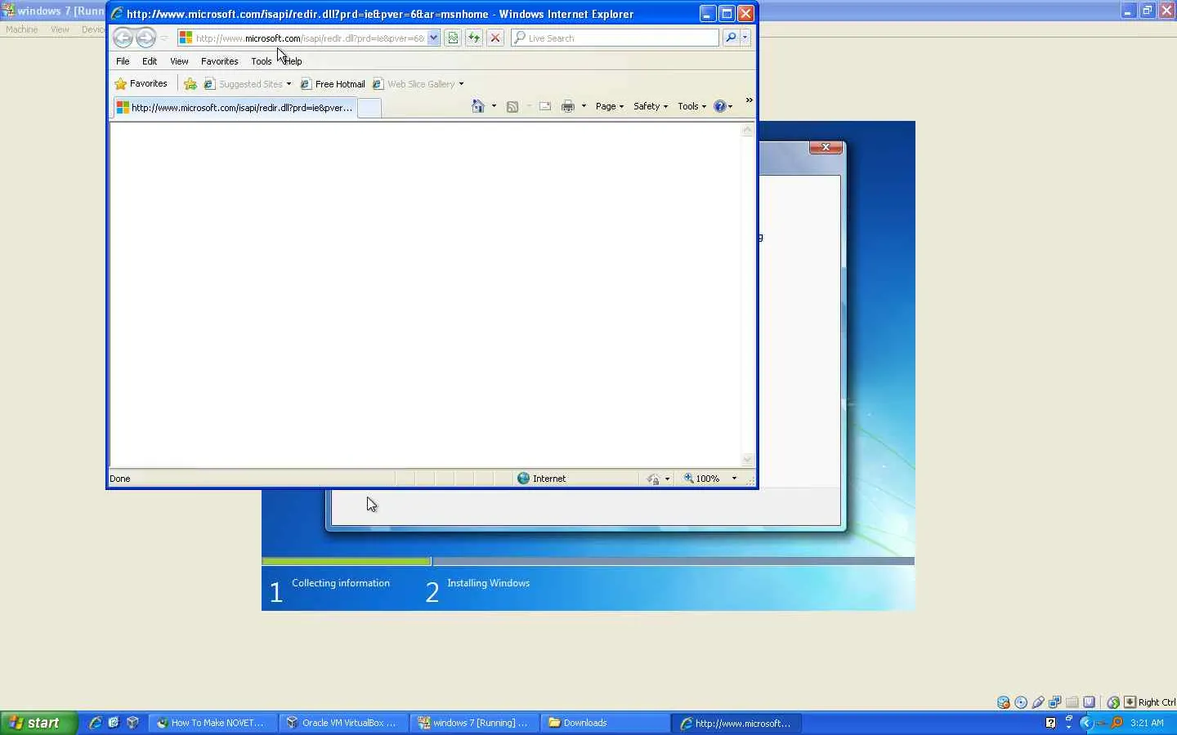This screenshot has width=1177, height=735.
Task: Click the VirtualBox shared folders status icon
Action: [x=1072, y=702]
